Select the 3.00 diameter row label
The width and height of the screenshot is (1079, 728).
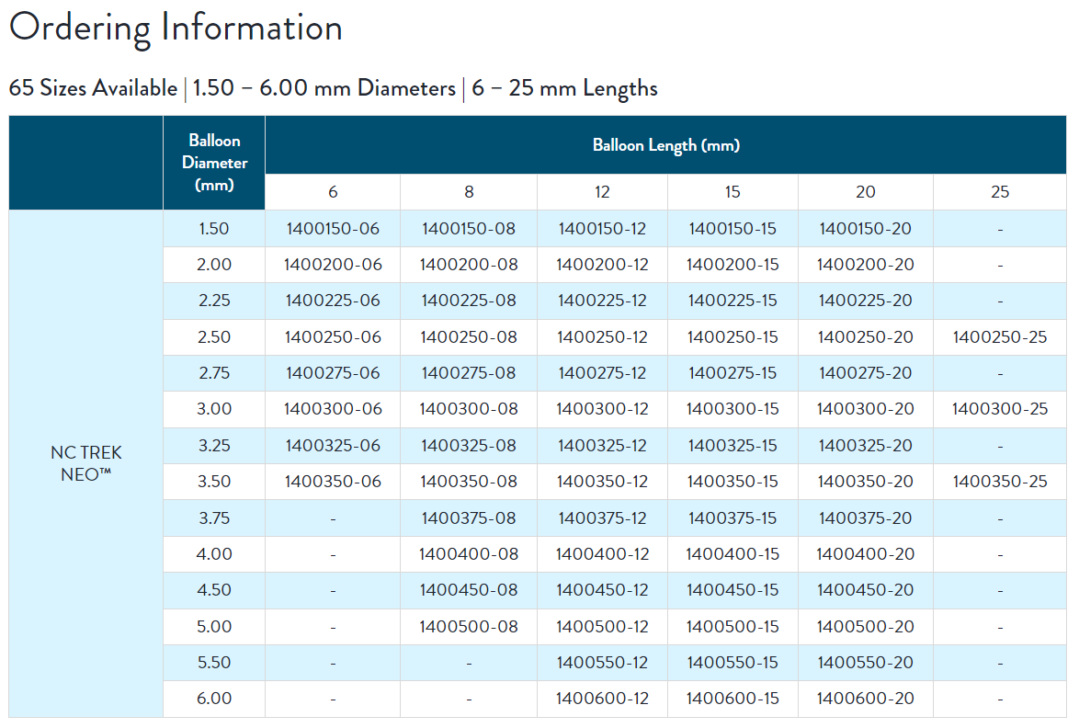(214, 409)
